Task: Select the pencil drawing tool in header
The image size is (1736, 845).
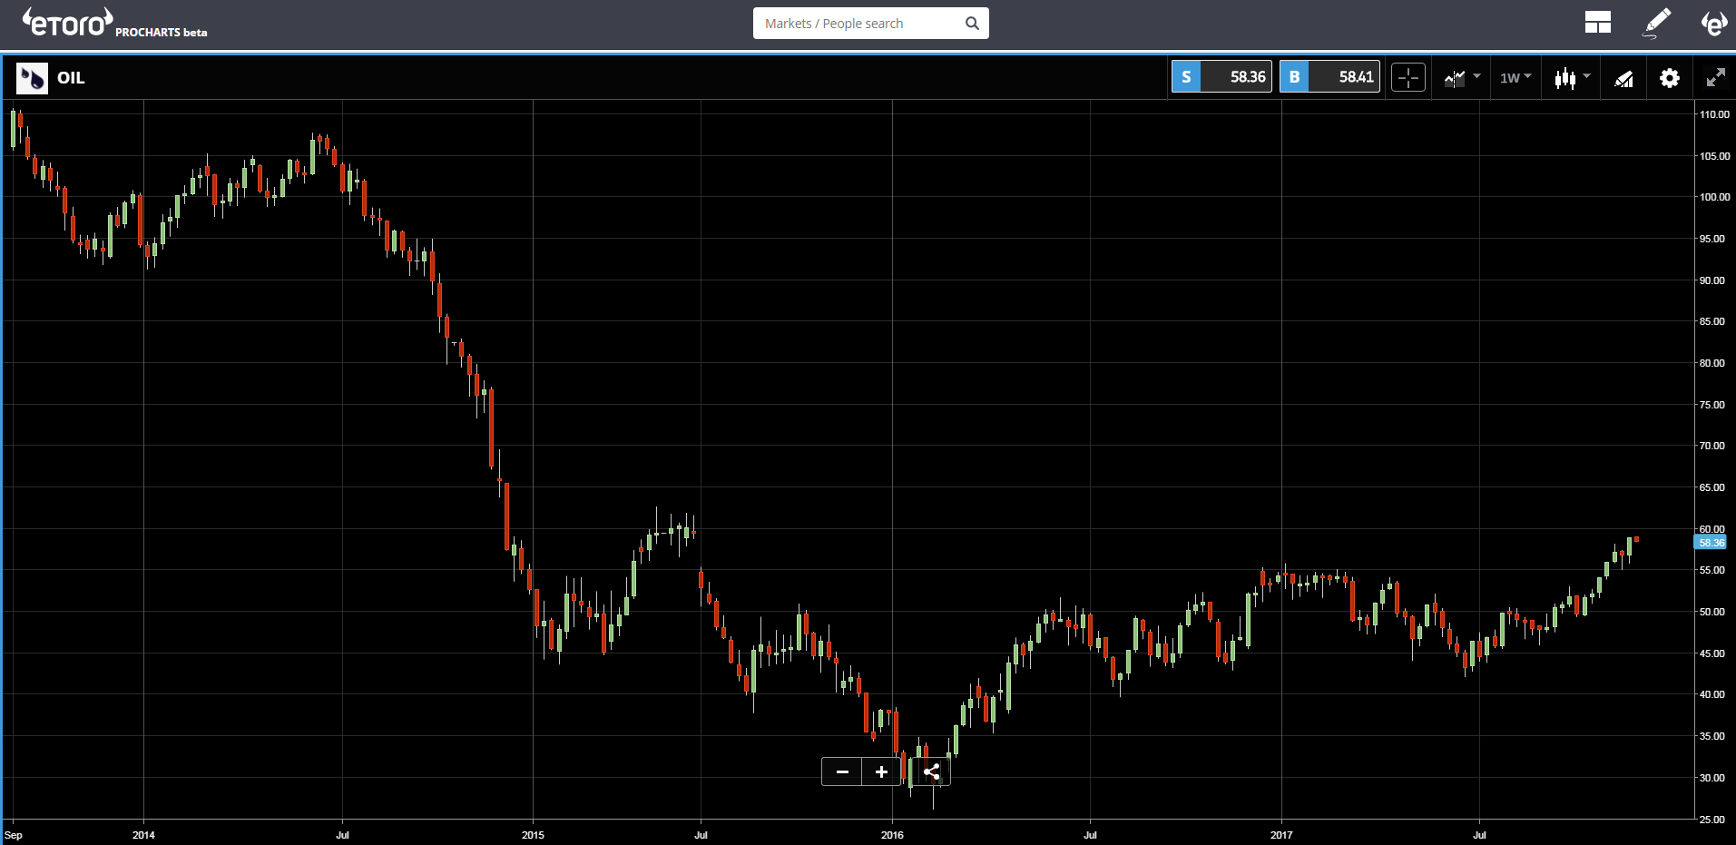Action: tap(1656, 23)
